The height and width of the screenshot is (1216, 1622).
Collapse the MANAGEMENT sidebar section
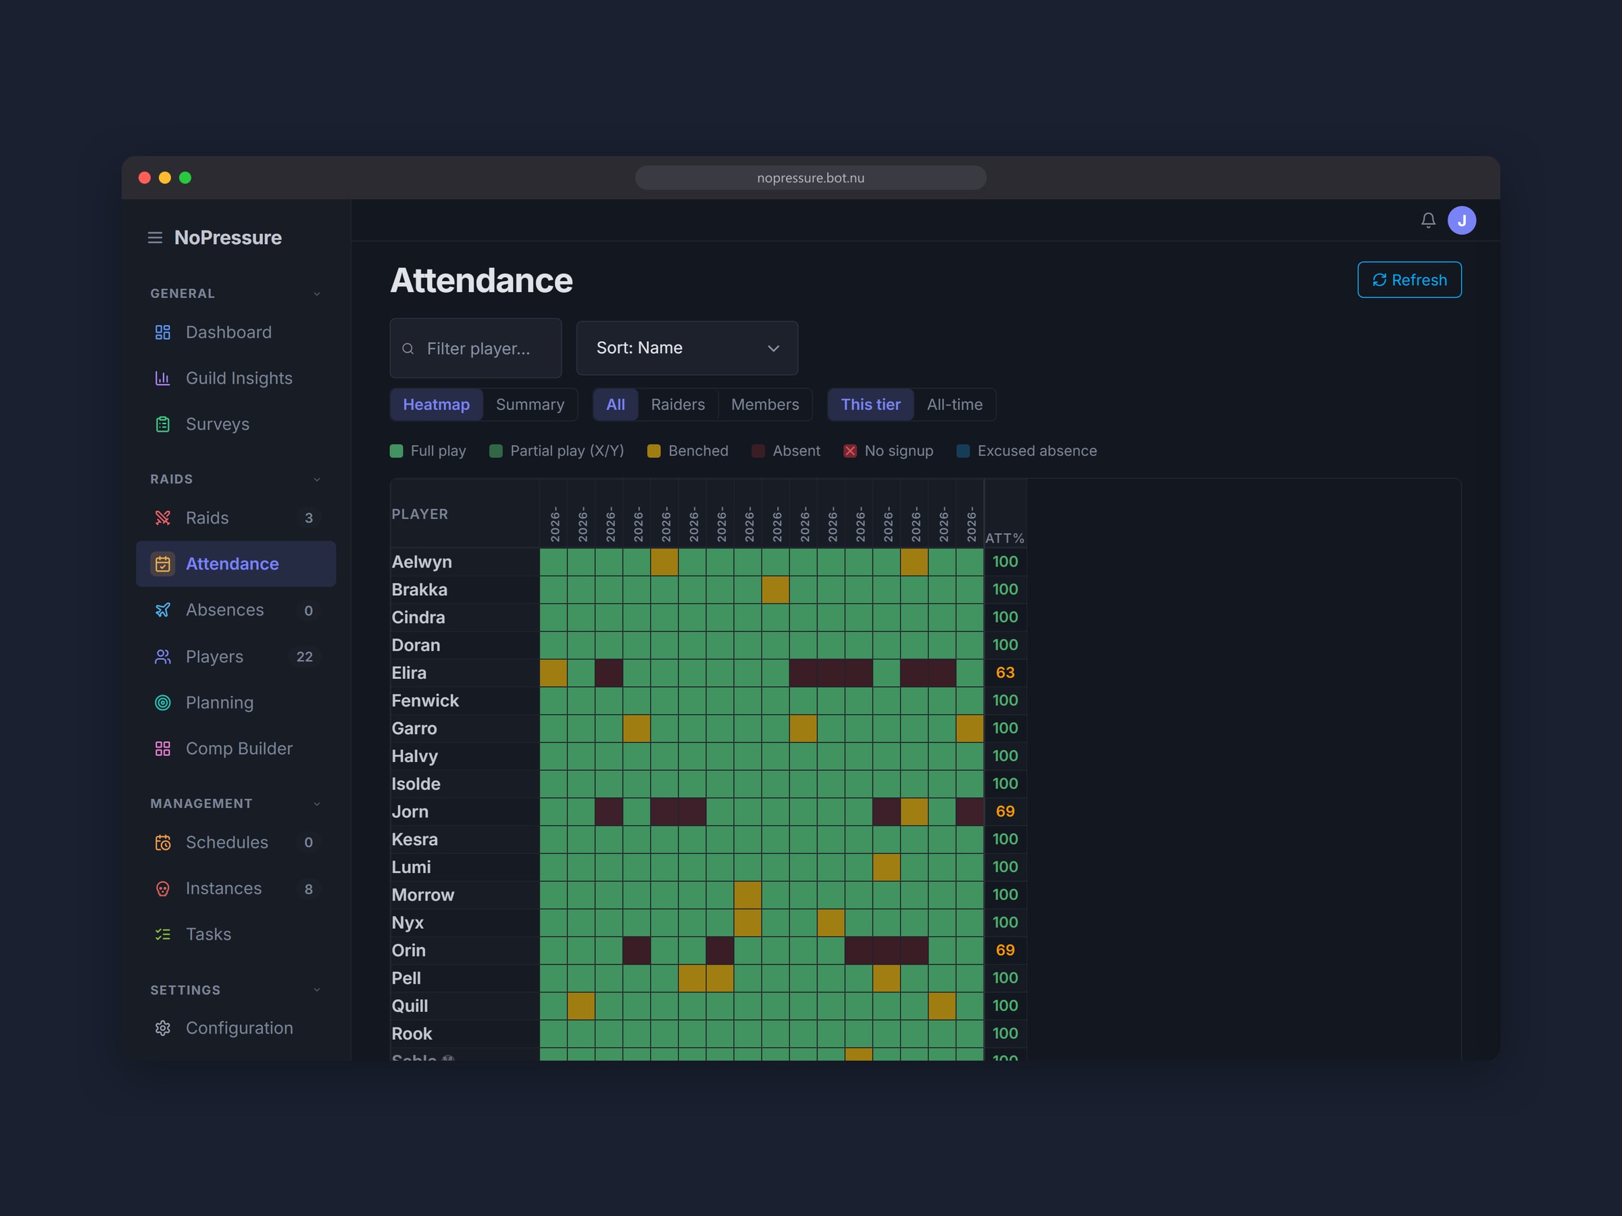coord(317,804)
